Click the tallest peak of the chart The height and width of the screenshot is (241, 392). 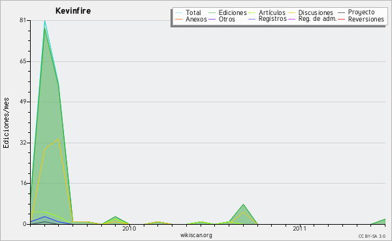44,21
